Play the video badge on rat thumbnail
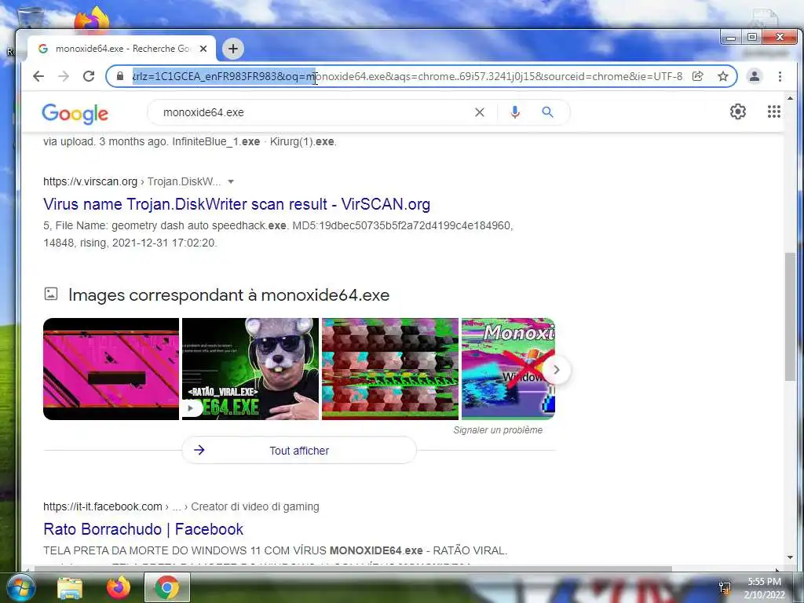Screen dimensions: 804x603 (191, 408)
